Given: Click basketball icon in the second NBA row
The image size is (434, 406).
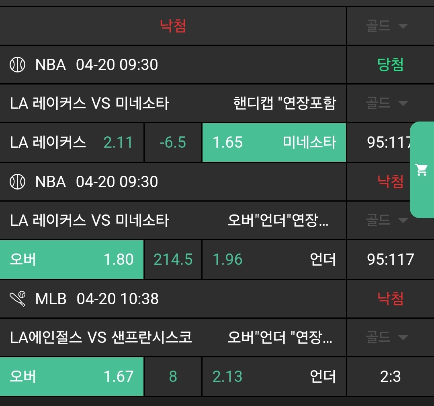Looking at the screenshot, I should pos(17,182).
